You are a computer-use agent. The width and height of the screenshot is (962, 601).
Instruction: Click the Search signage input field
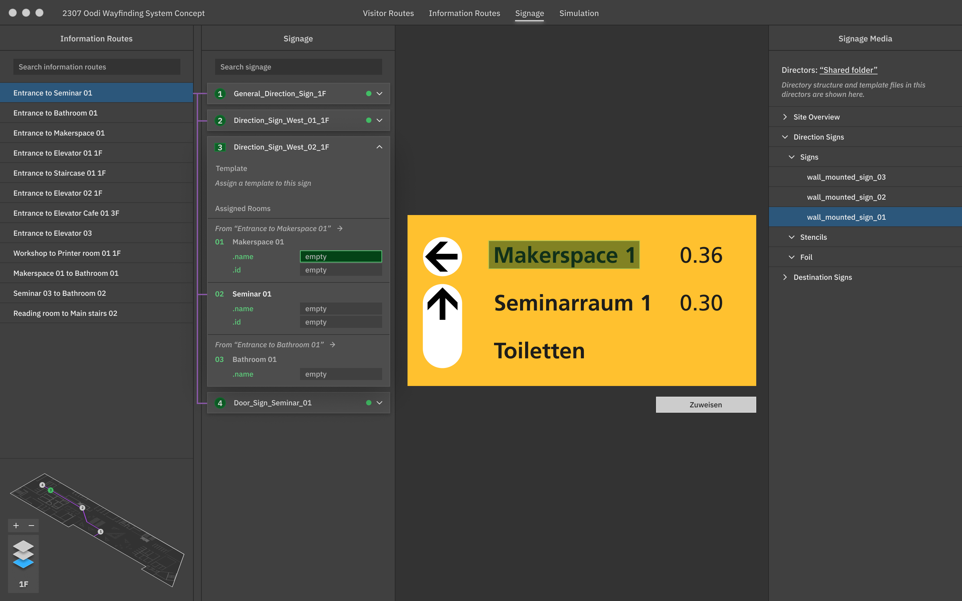tap(297, 66)
